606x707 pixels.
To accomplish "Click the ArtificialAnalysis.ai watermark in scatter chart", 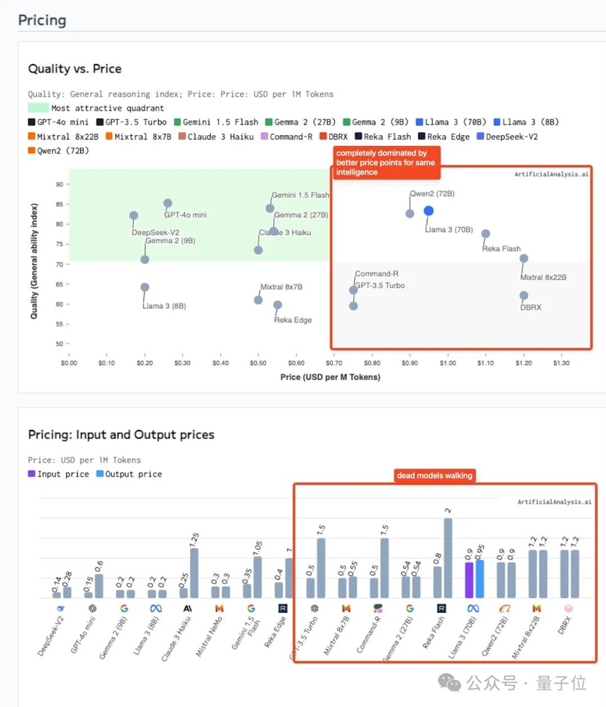I will (x=551, y=175).
